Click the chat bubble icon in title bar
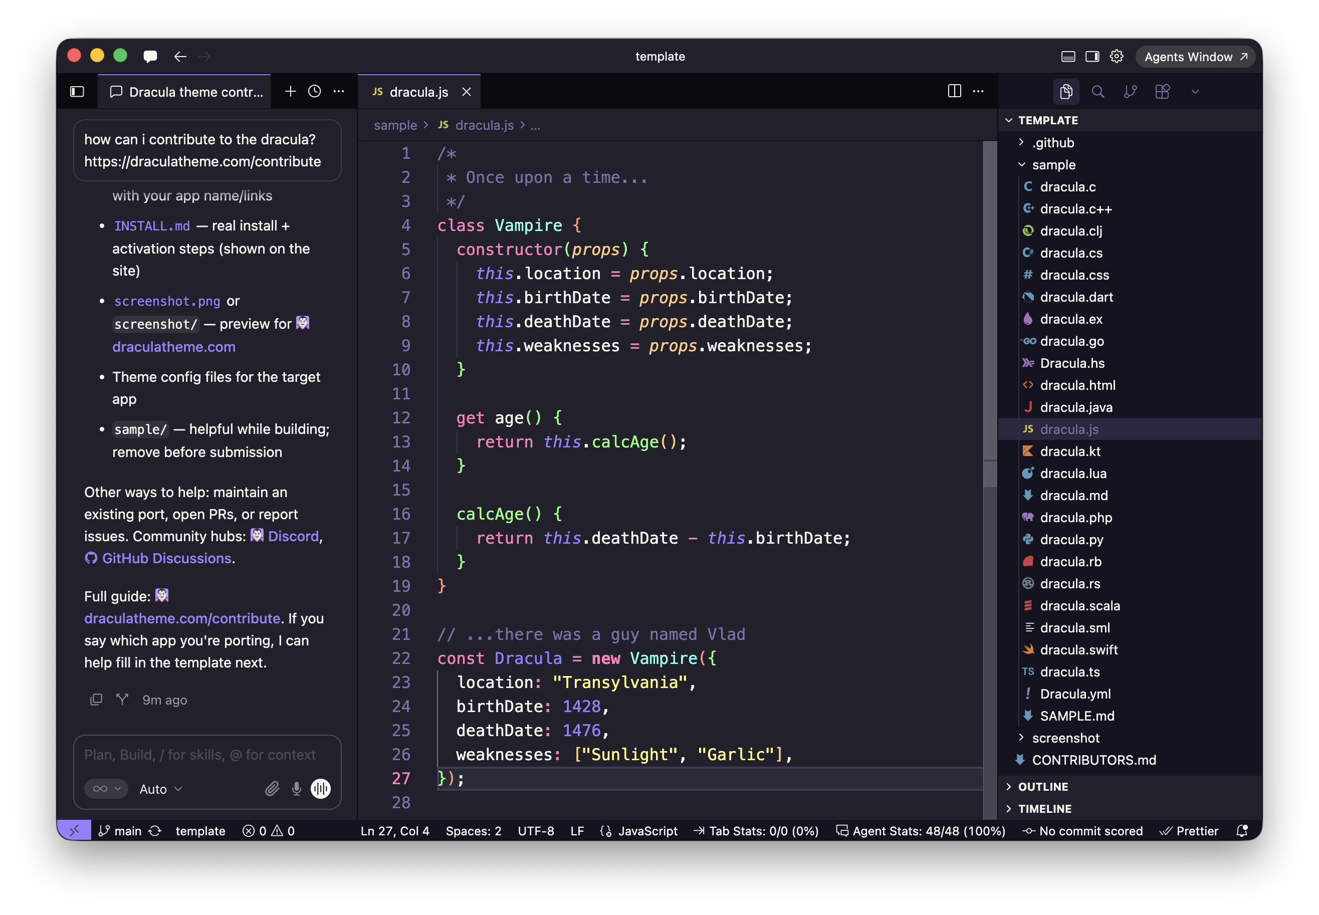 point(150,56)
